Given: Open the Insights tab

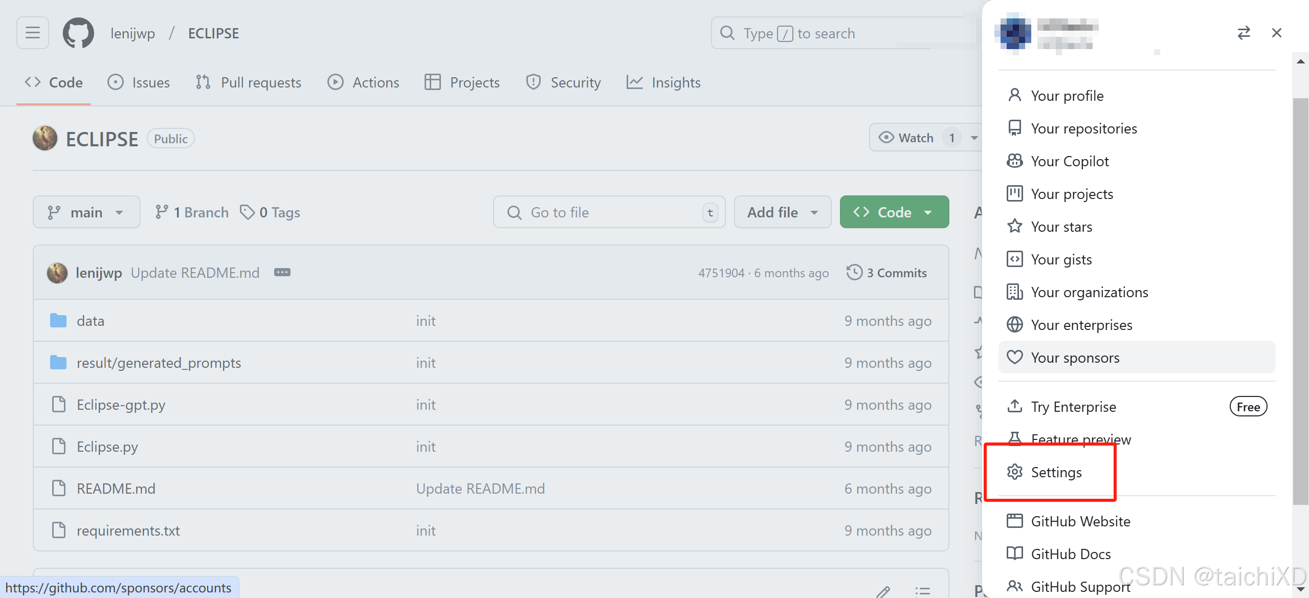Looking at the screenshot, I should [663, 82].
